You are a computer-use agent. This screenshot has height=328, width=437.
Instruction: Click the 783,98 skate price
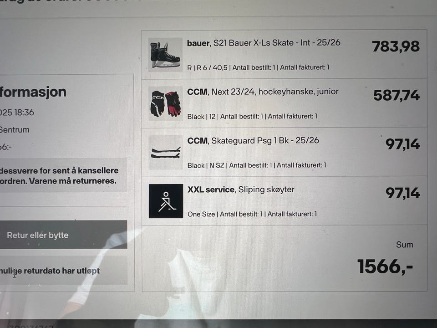(396, 46)
